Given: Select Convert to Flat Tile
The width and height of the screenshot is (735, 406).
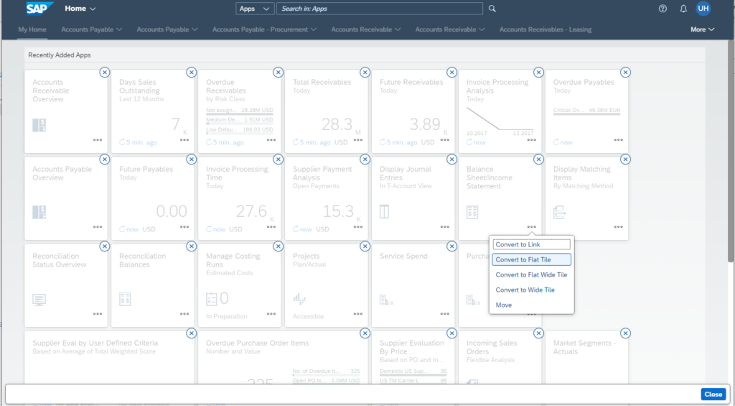Looking at the screenshot, I should click(532, 259).
